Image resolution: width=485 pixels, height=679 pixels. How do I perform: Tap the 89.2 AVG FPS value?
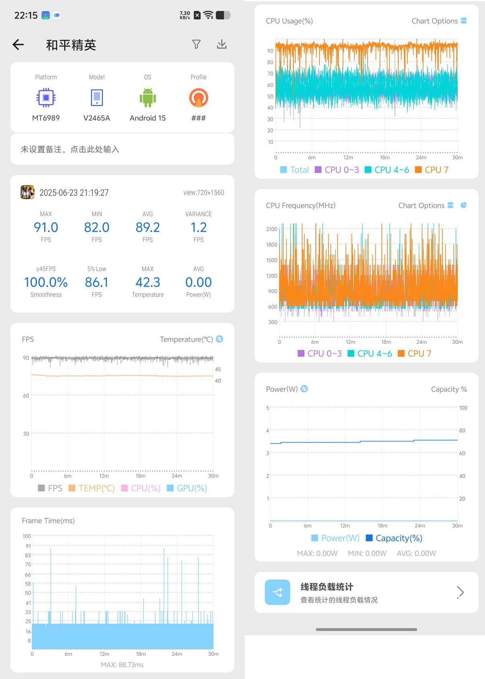(x=148, y=227)
